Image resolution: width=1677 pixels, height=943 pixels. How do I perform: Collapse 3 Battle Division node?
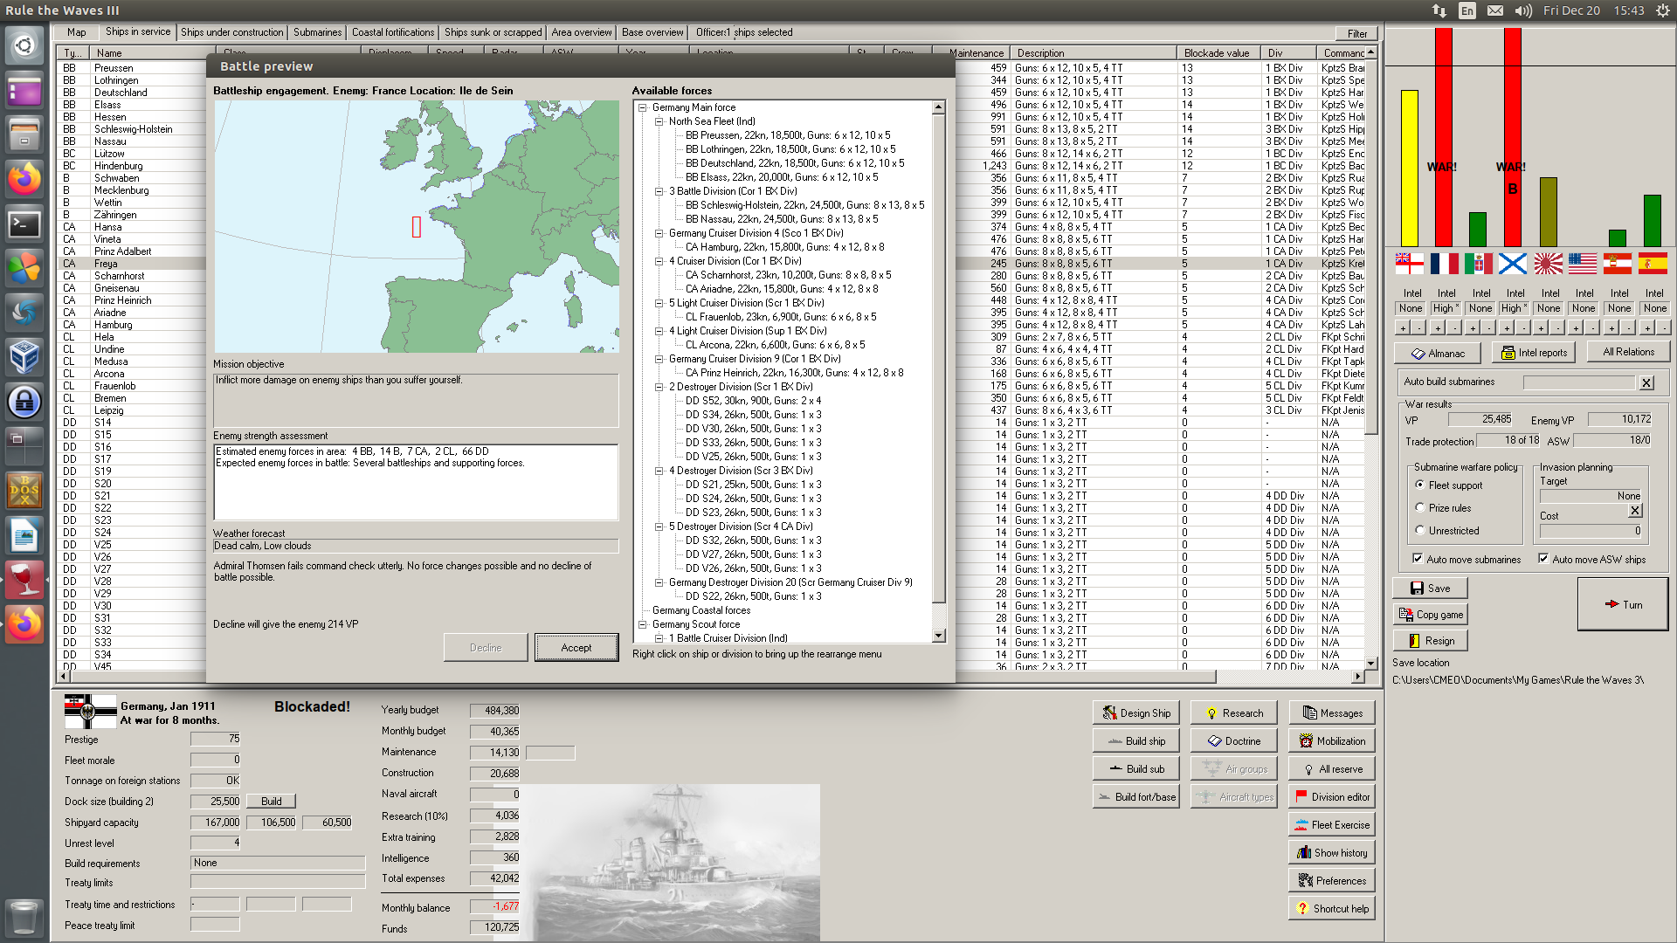tap(659, 191)
